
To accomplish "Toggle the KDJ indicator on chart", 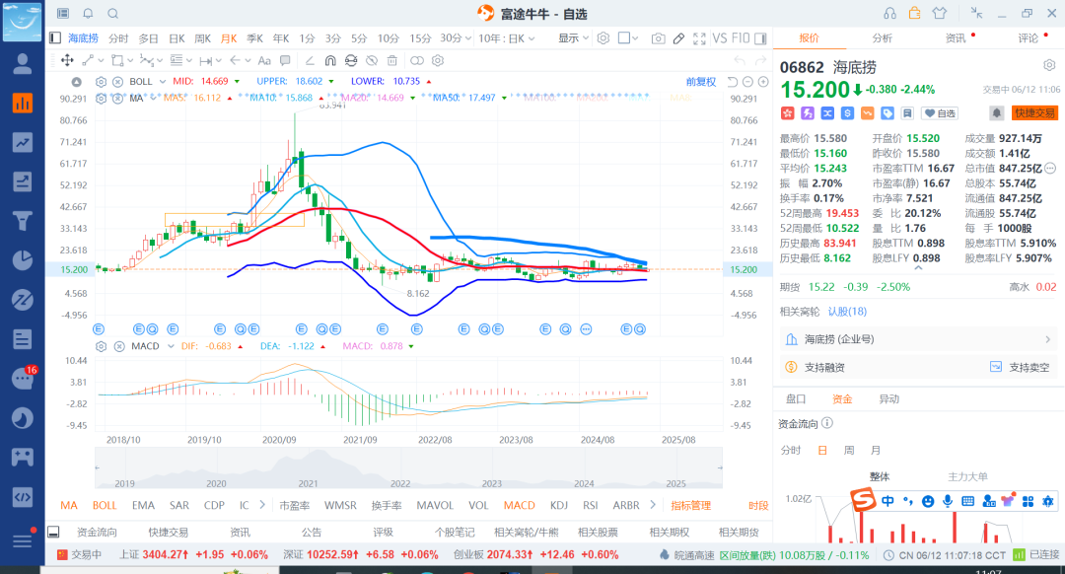I will (x=559, y=505).
